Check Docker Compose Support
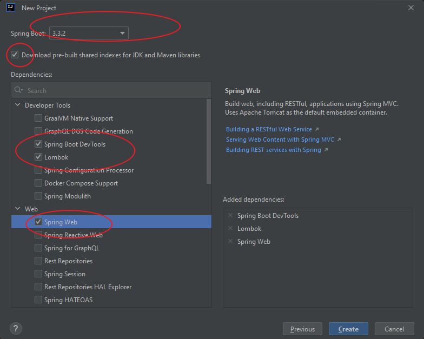 click(x=38, y=183)
